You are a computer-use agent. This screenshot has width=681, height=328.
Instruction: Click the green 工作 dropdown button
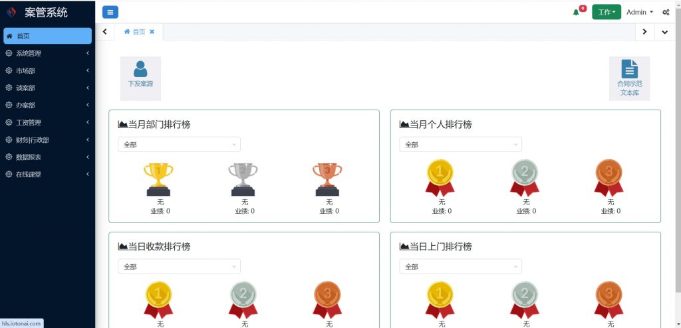[607, 12]
